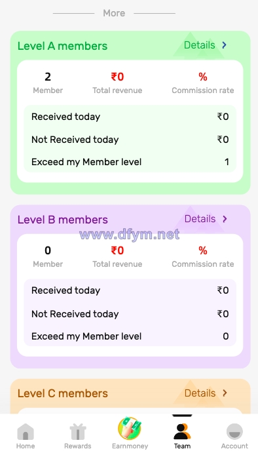The height and width of the screenshot is (451, 258).
Task: Expand Level A members chevron arrow
Action: pos(225,45)
